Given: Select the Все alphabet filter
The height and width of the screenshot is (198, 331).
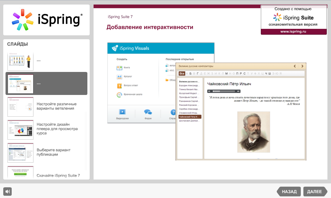Looking at the screenshot, I should click(x=182, y=74).
